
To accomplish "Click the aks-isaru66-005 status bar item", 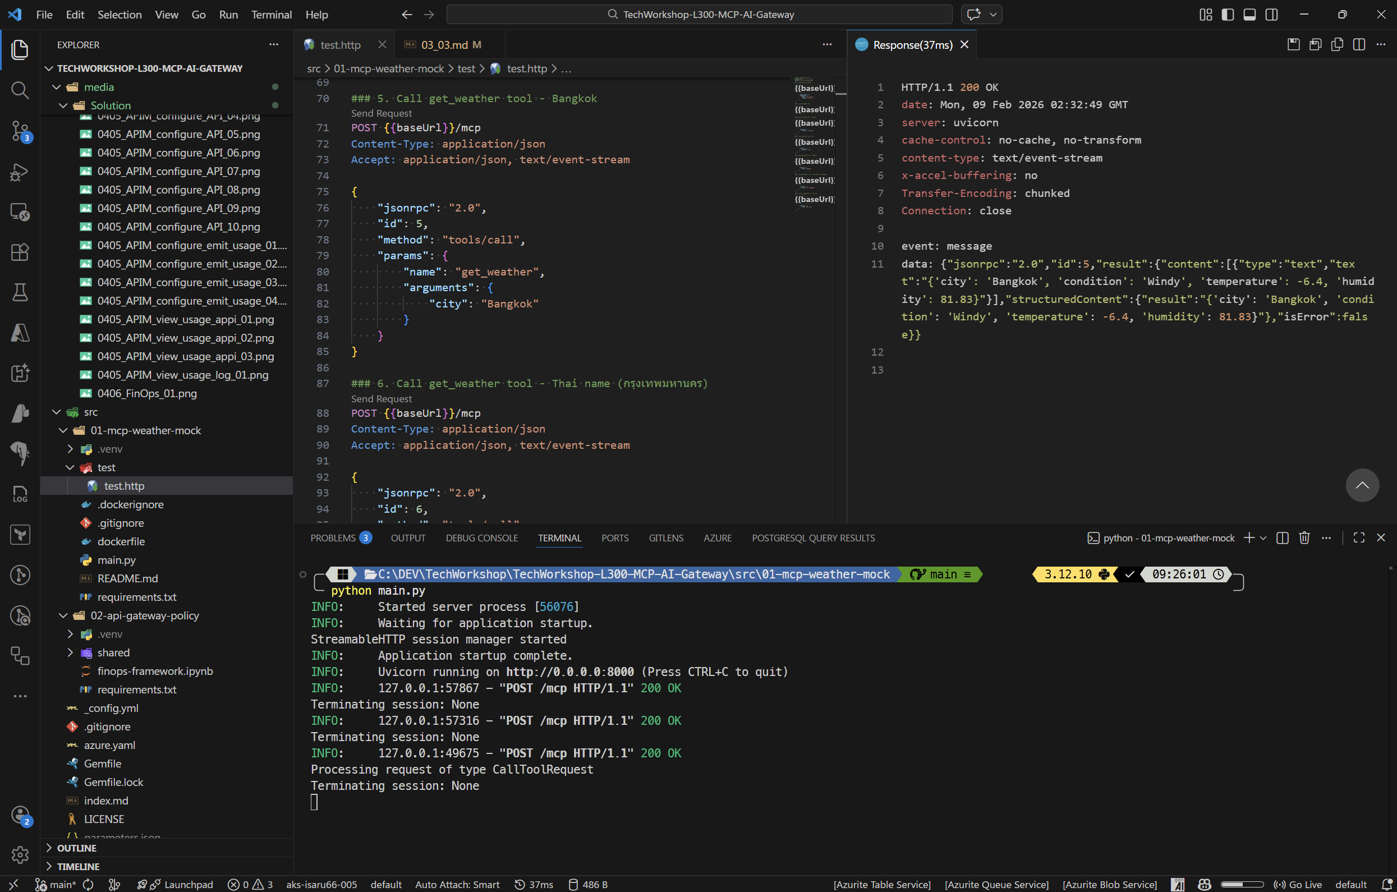I will 321,885.
